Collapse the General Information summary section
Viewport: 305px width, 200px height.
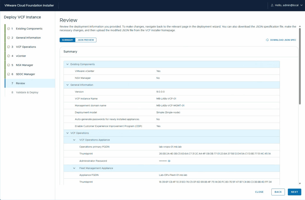68,85
